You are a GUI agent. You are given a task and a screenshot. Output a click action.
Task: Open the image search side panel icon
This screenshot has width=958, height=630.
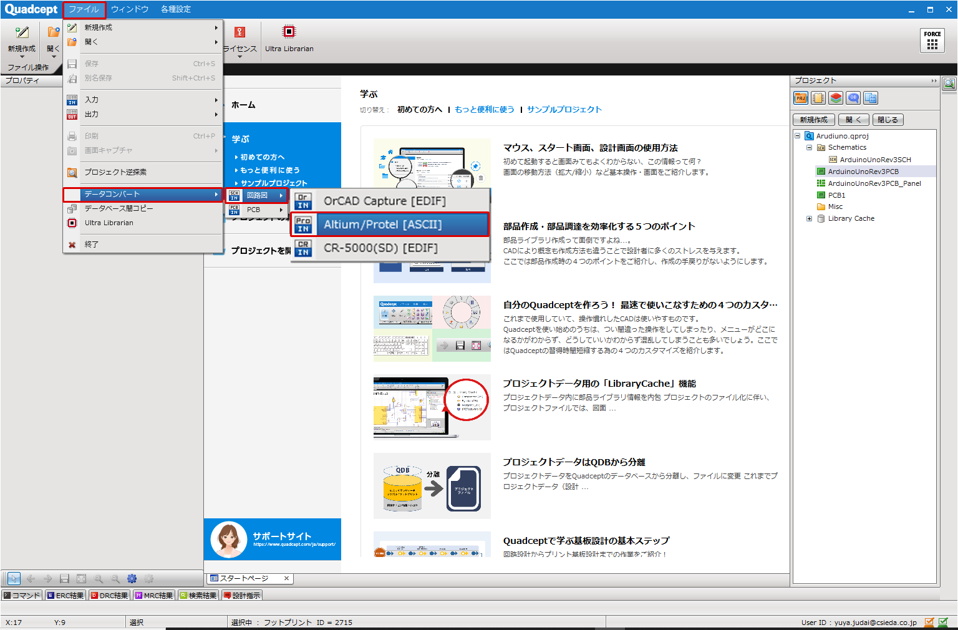[x=949, y=84]
